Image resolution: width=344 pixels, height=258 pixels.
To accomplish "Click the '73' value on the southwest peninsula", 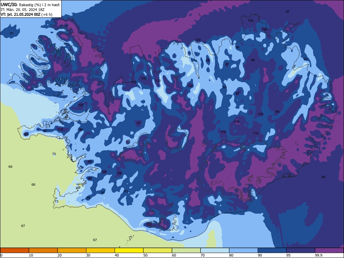I will tap(57, 201).
